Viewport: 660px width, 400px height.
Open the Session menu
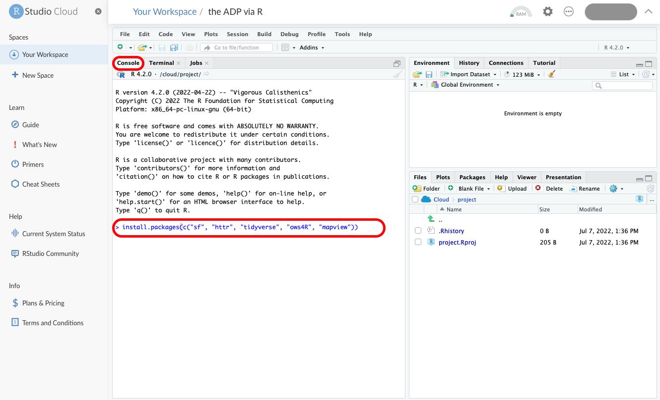pos(237,34)
